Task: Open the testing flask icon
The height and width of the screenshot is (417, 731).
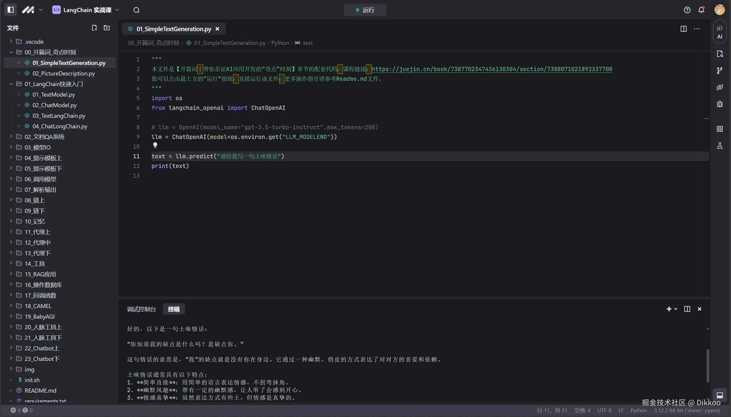Action: (720, 146)
